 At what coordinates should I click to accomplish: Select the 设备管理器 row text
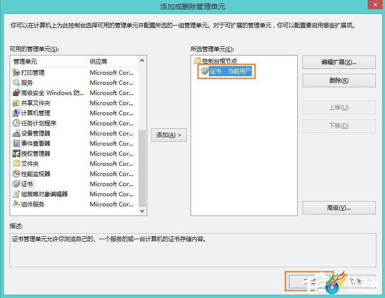(x=36, y=133)
